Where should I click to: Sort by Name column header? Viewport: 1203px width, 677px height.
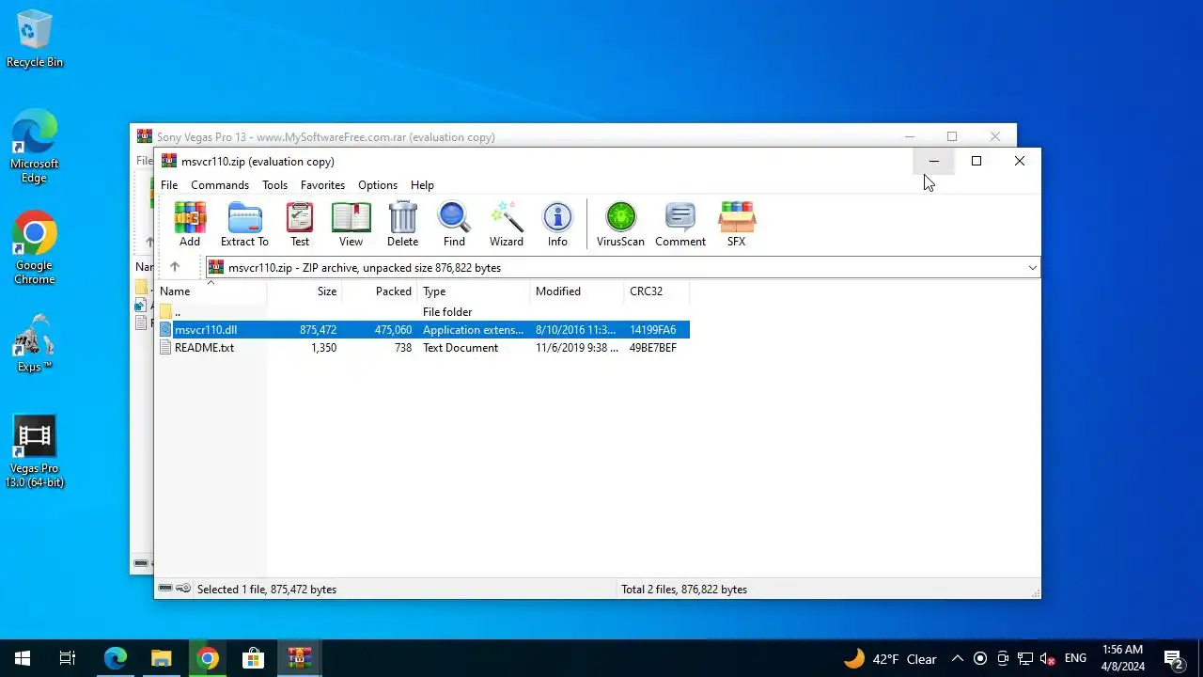click(211, 291)
